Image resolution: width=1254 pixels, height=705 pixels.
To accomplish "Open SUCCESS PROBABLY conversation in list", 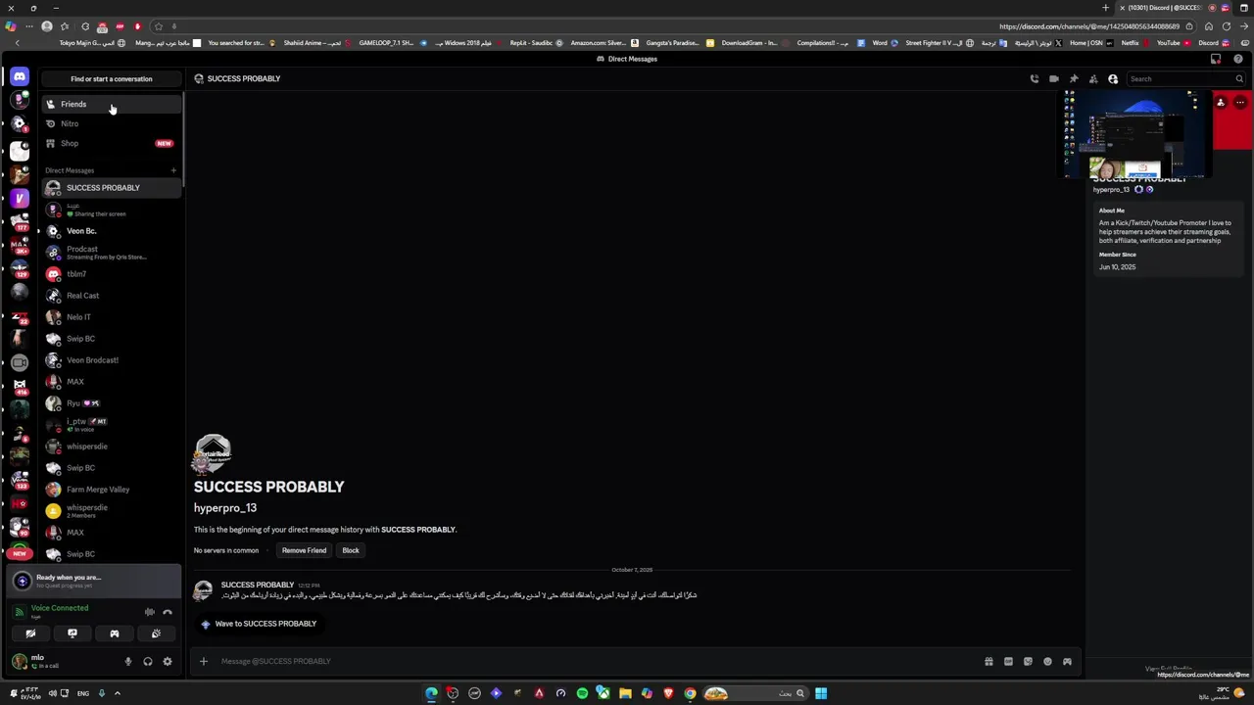I will pyautogui.click(x=112, y=187).
